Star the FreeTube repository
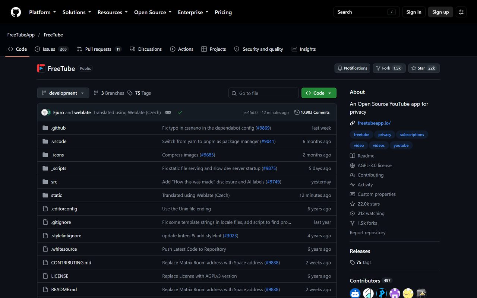Screen dimensions: 477x298 pos(424,68)
